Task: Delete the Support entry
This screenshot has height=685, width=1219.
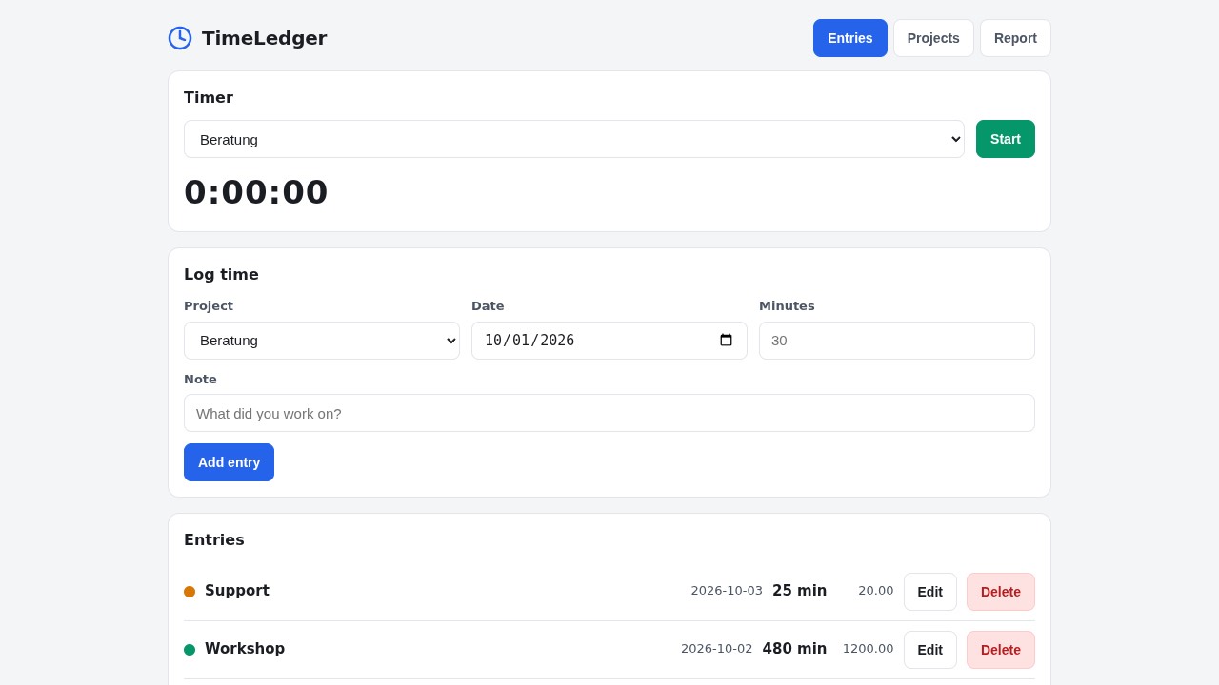Action: coord(1001,592)
